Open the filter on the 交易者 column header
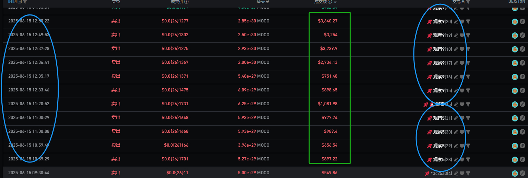 click(x=468, y=2)
